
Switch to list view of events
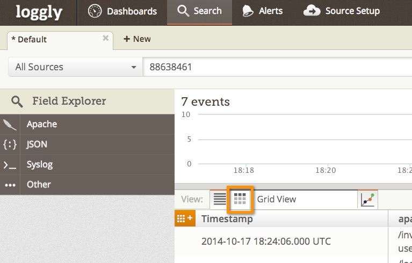(220, 199)
